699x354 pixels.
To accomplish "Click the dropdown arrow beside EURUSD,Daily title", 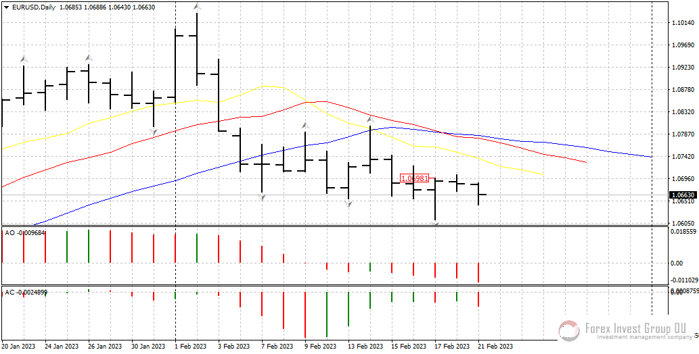I will click(5, 7).
